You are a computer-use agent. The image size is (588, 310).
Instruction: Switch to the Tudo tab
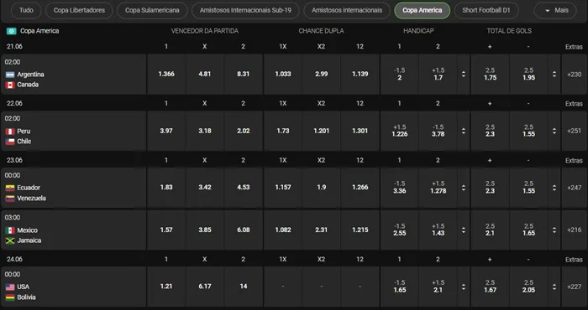tap(26, 10)
